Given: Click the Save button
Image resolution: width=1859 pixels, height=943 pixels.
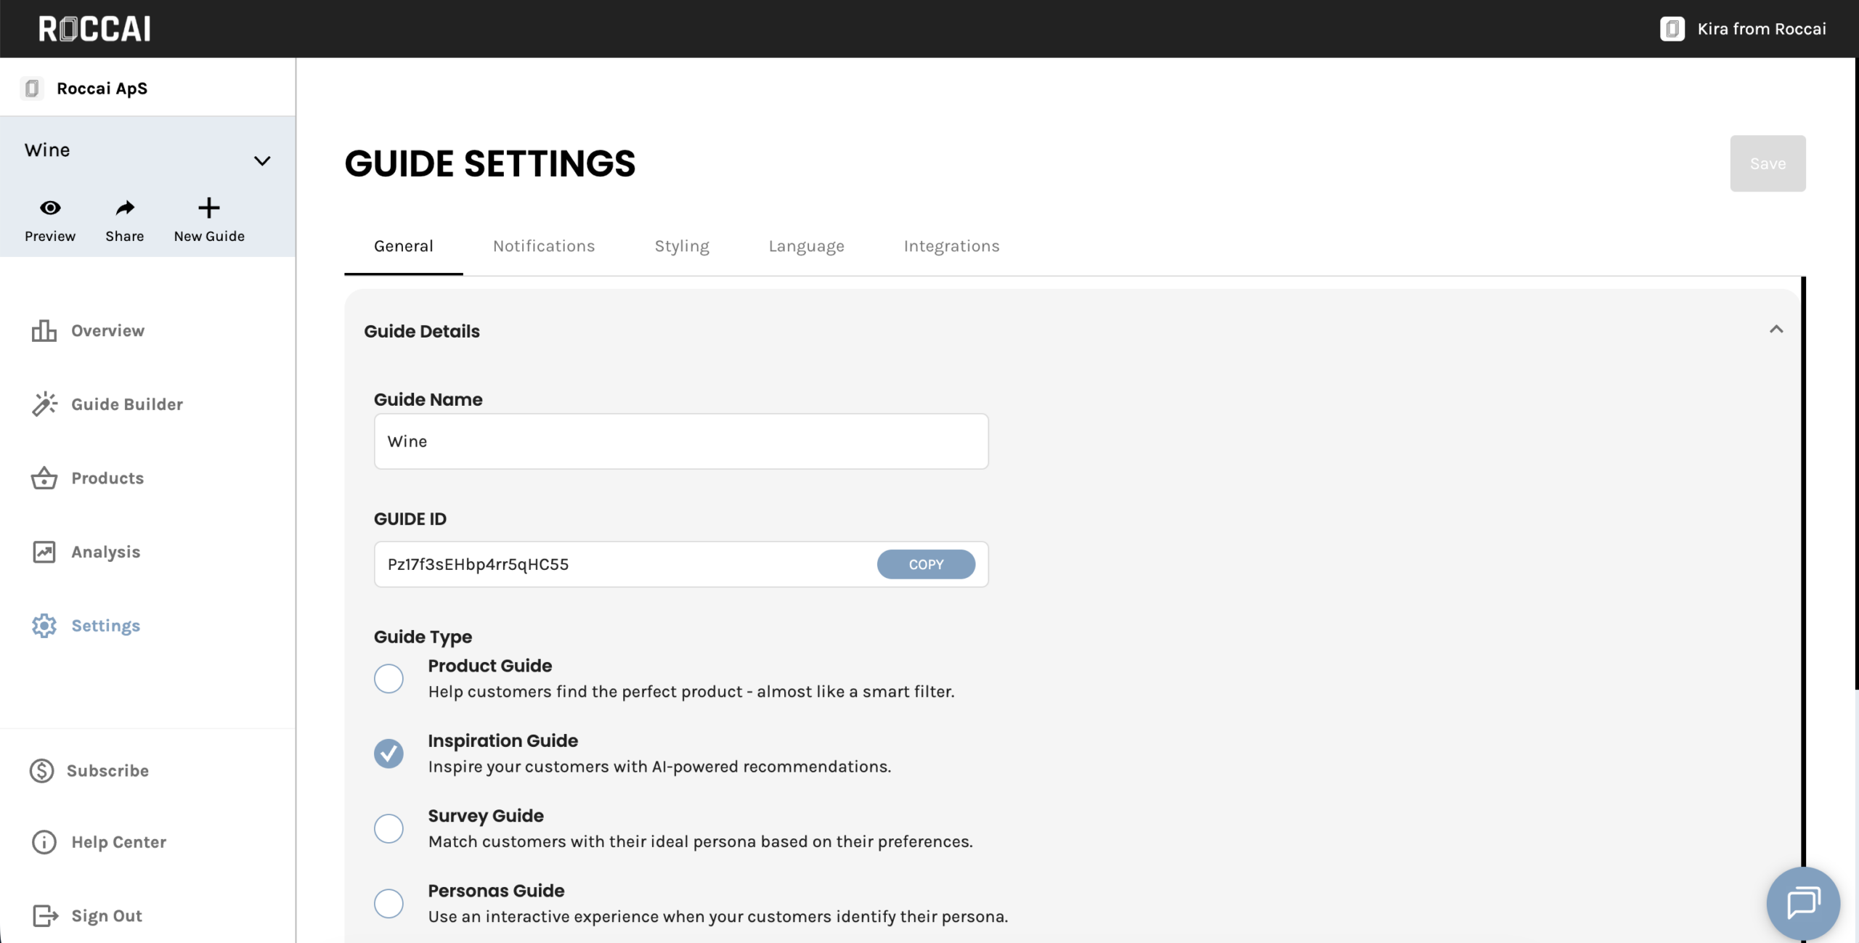Looking at the screenshot, I should (x=1768, y=164).
